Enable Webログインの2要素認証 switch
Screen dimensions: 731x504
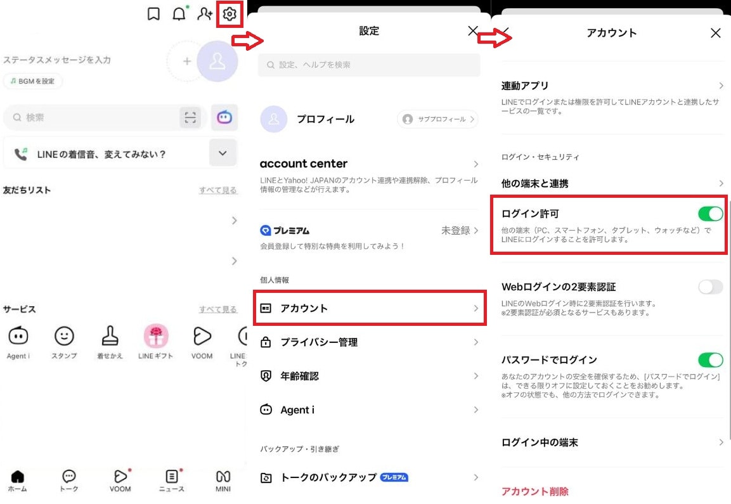click(711, 287)
